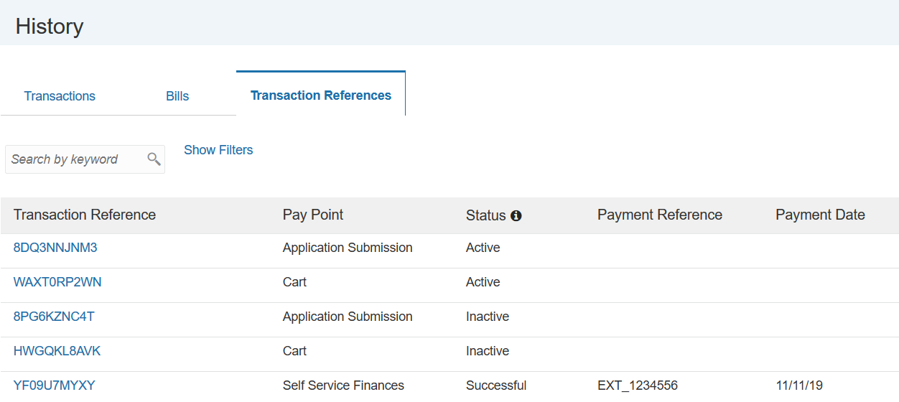
Task: Select the EXT_1234556 payment reference cell
Action: click(638, 385)
